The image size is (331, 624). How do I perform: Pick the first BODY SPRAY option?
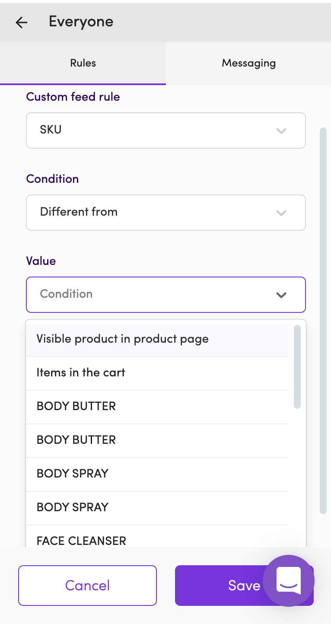[157, 474]
